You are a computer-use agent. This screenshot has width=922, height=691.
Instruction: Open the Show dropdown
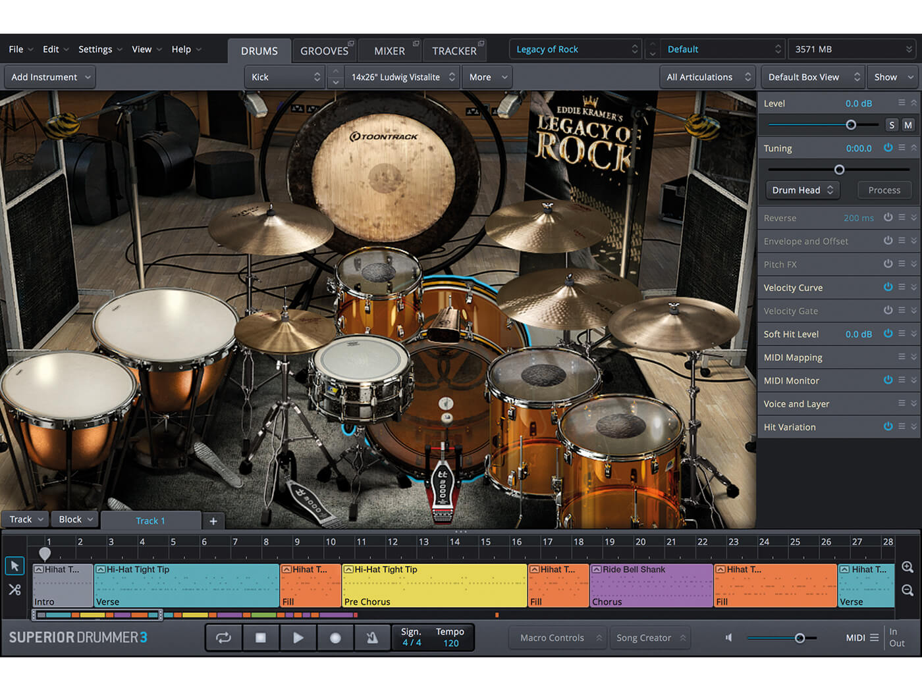[x=892, y=77]
